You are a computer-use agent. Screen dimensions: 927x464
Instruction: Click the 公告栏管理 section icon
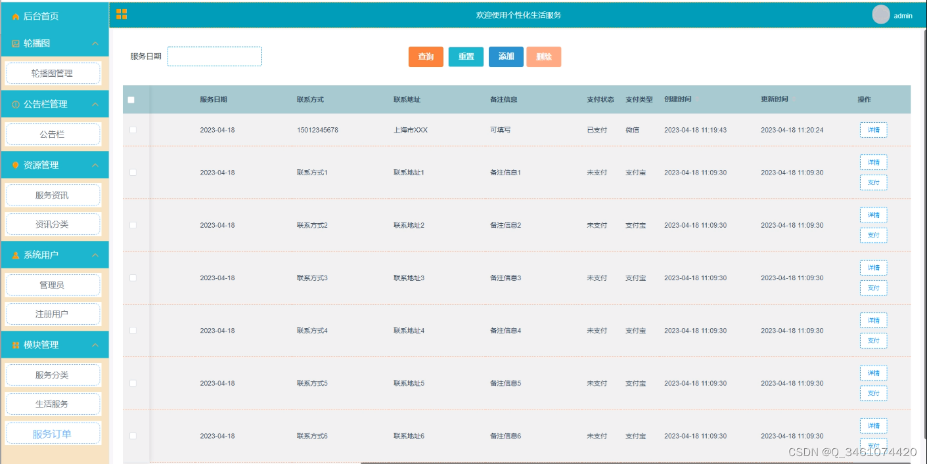[x=16, y=104]
